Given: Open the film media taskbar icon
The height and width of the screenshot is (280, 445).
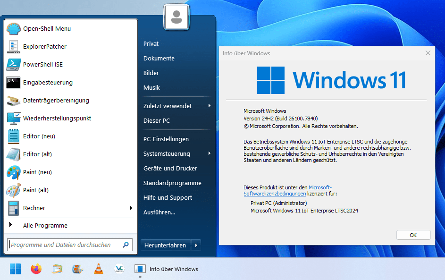Looking at the screenshot, I should (x=77, y=269).
